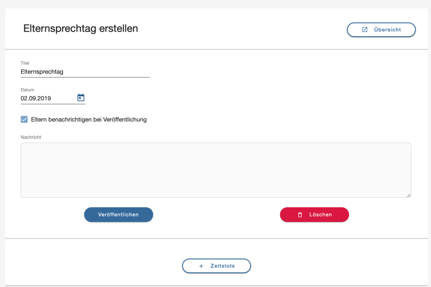
Task: Open the calendar date picker icon
Action: click(x=81, y=97)
